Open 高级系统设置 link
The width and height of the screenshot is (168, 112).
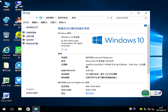tap(32, 43)
